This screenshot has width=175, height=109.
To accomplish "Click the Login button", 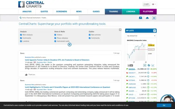I will (146, 4).
